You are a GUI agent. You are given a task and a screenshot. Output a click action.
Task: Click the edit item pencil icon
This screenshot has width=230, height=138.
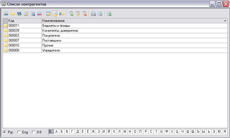pyautogui.click(x=26, y=14)
